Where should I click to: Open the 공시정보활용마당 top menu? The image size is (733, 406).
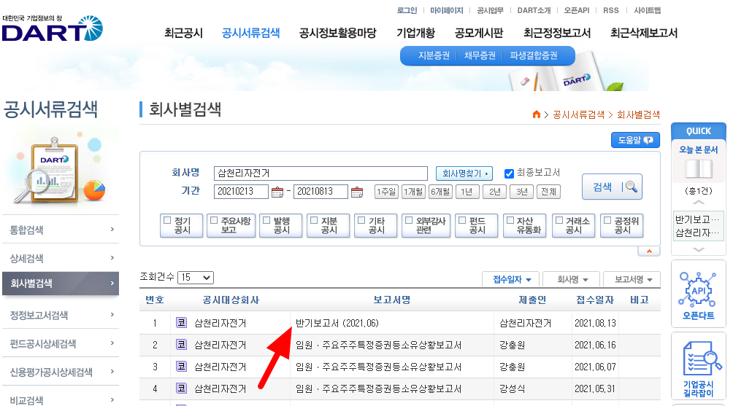(x=337, y=33)
